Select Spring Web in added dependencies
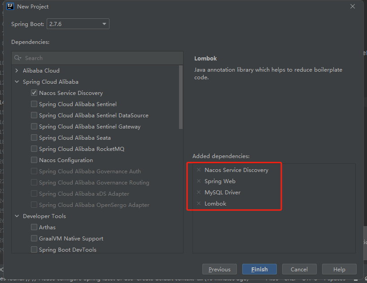 pos(220,181)
